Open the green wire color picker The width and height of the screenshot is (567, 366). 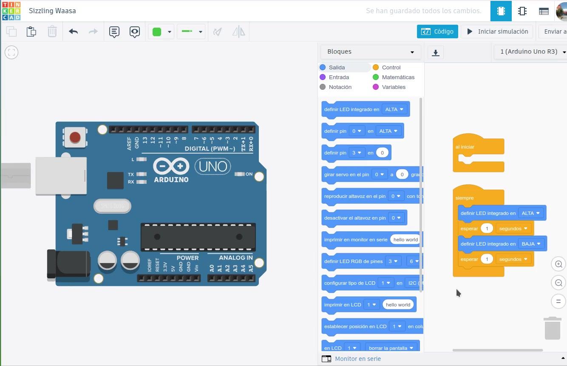161,32
